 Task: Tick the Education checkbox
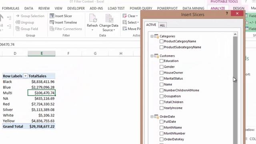point(162,61)
